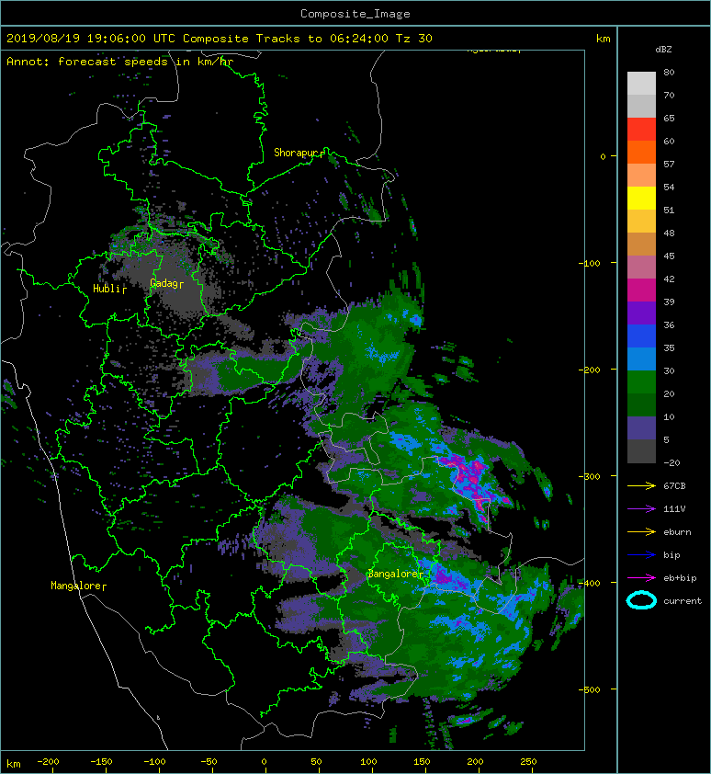Click the Hubli city label
This screenshot has width=711, height=774.
point(107,289)
